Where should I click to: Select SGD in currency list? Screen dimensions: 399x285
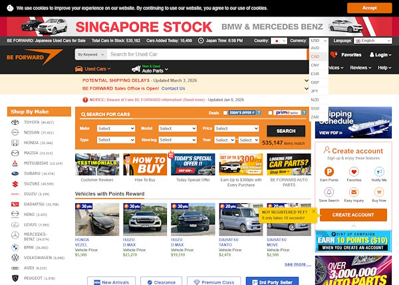click(319, 108)
